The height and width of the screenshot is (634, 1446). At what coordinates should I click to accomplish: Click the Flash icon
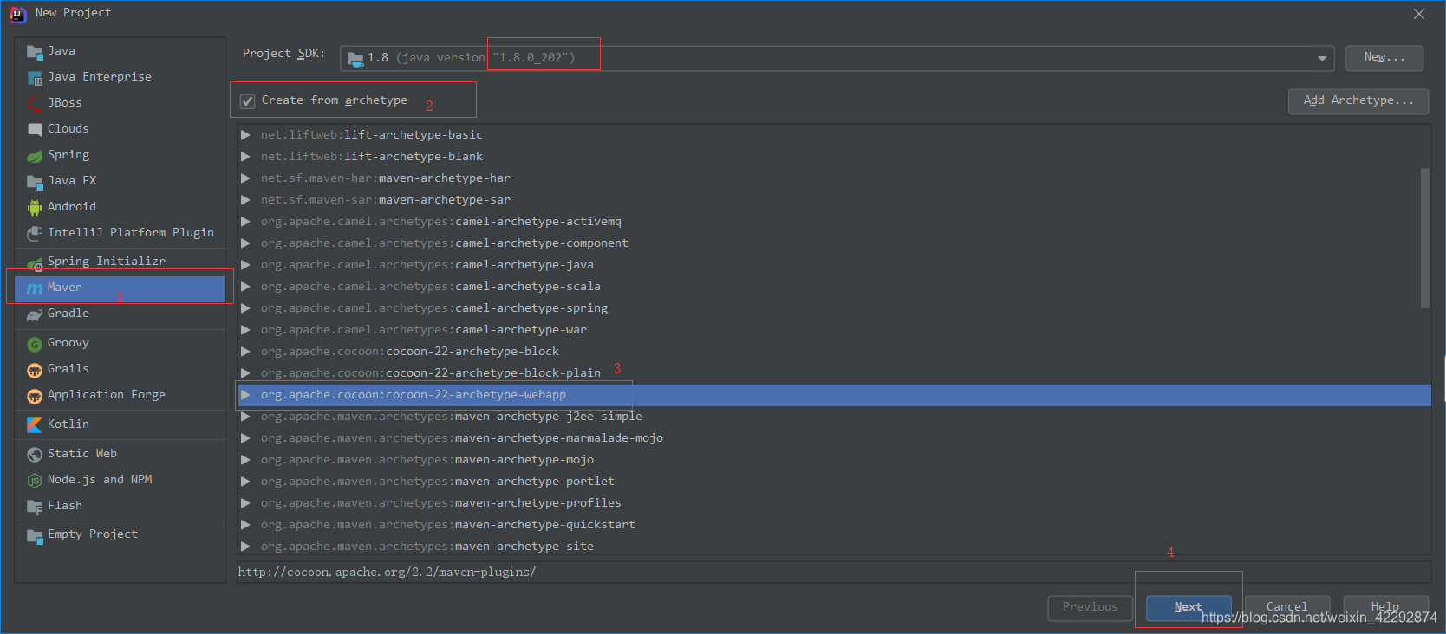(x=35, y=507)
